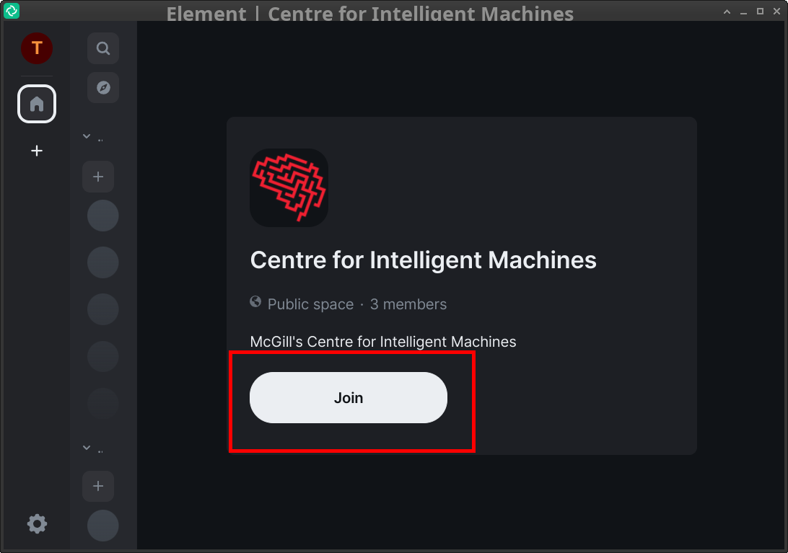Open Quick settings gear icon
788x553 pixels.
(38, 524)
